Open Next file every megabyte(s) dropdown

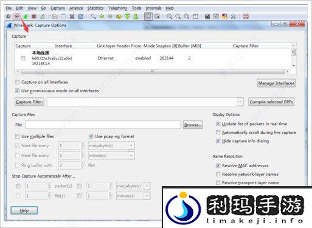131,145
